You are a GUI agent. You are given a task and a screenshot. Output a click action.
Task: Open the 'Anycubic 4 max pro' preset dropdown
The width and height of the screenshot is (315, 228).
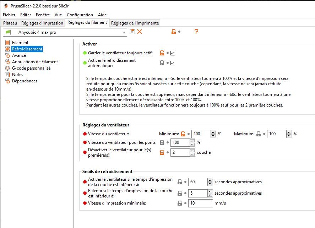coord(65,32)
